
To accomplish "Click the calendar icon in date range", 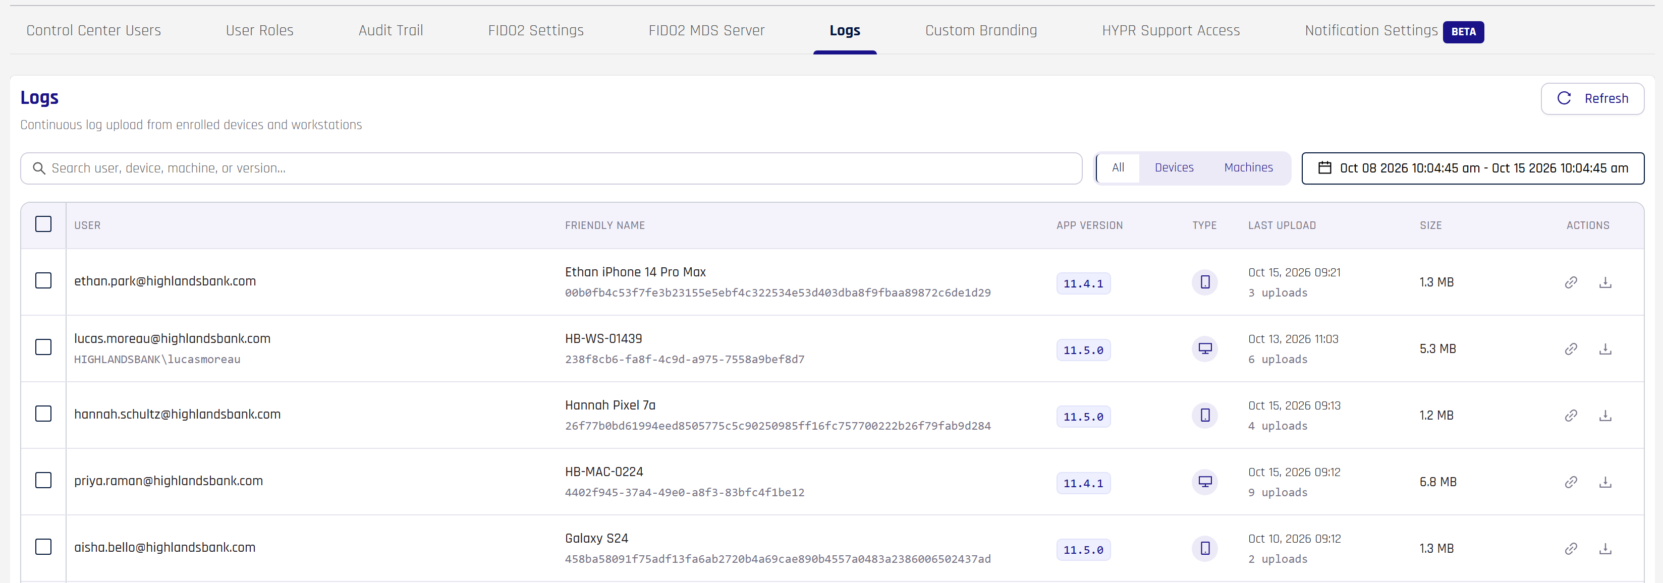I will [x=1325, y=168].
